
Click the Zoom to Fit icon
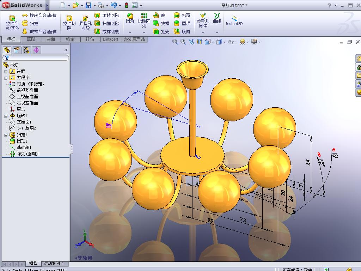[x=175, y=42]
